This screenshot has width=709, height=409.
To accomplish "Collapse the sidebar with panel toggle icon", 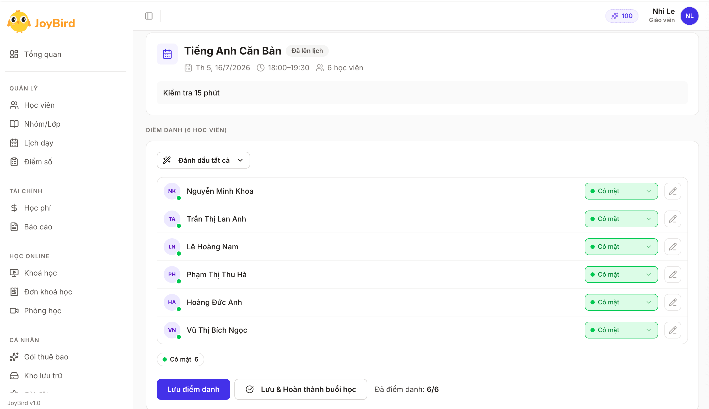I will coord(149,16).
